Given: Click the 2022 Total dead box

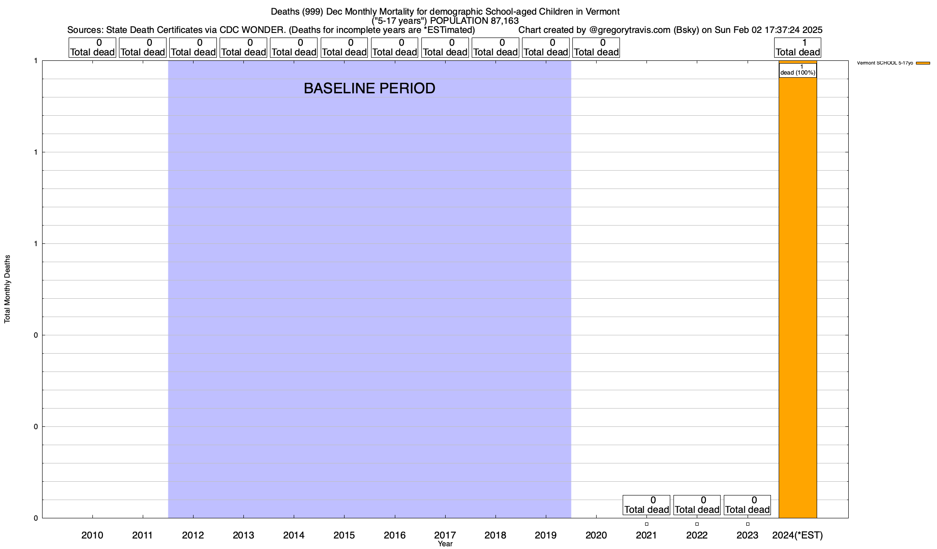Looking at the screenshot, I should coord(697,505).
